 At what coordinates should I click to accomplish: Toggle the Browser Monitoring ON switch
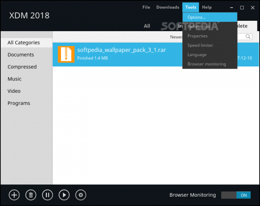coord(236,195)
